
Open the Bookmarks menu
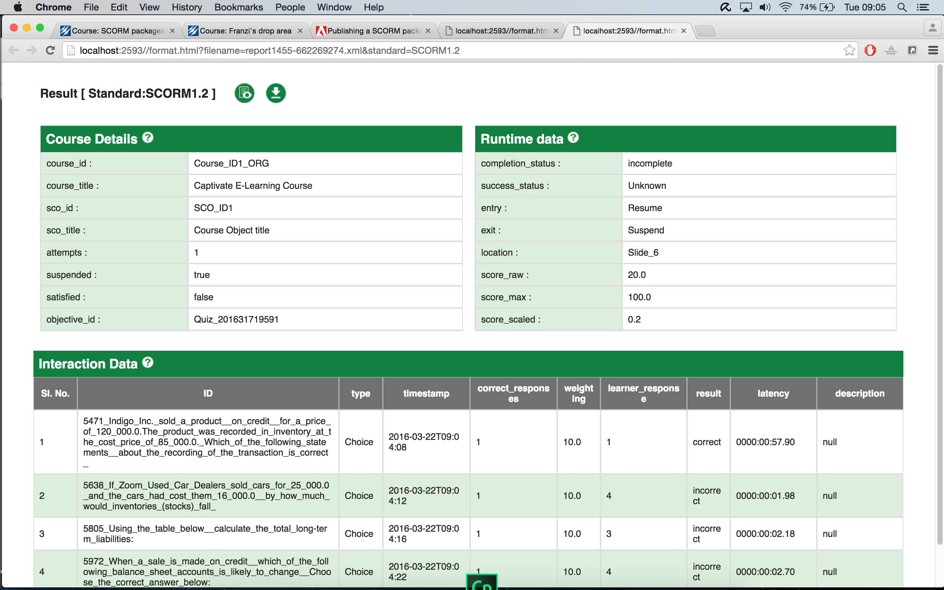tap(238, 8)
